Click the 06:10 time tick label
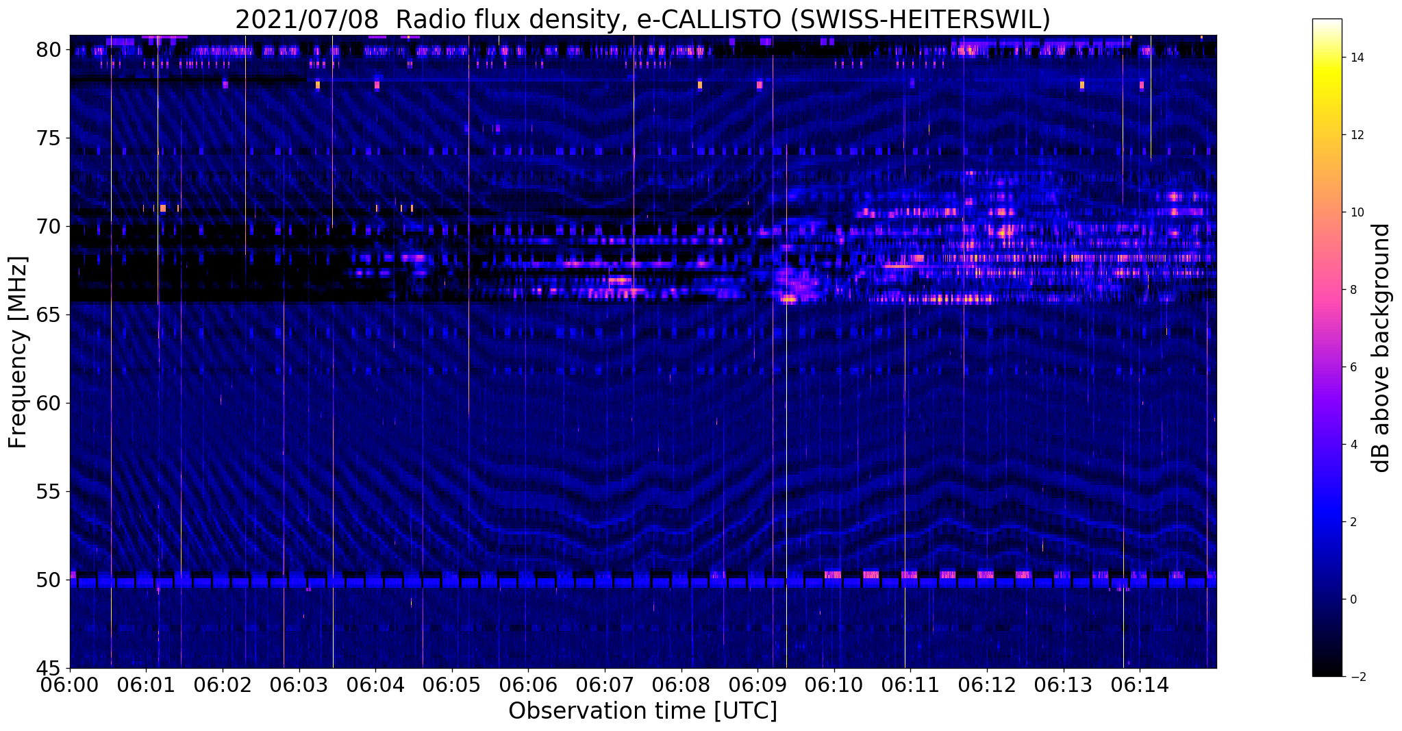1402x731 pixels. point(834,684)
